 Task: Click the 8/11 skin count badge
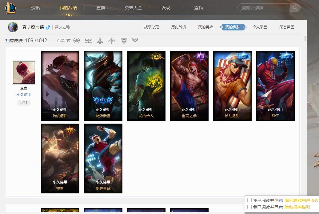click(x=24, y=102)
